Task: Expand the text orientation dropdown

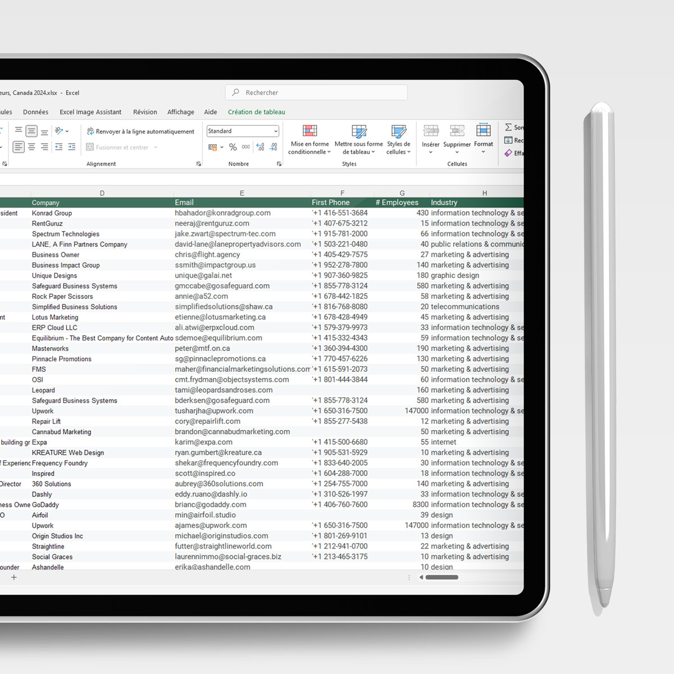Action: click(67, 131)
